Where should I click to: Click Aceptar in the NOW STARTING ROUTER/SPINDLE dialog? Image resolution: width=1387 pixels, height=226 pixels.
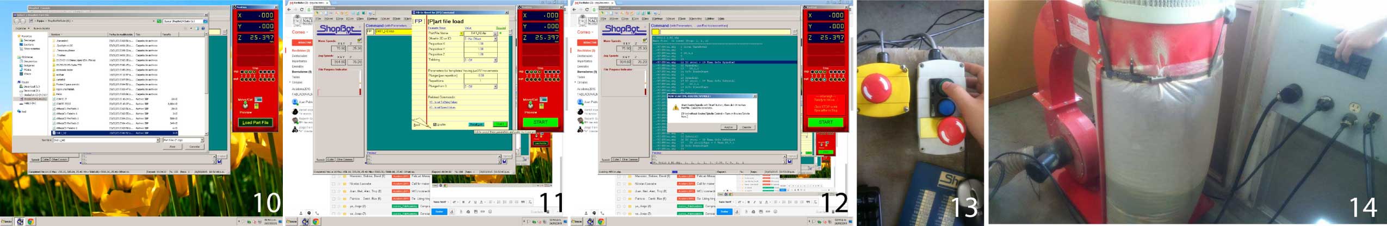(x=728, y=127)
